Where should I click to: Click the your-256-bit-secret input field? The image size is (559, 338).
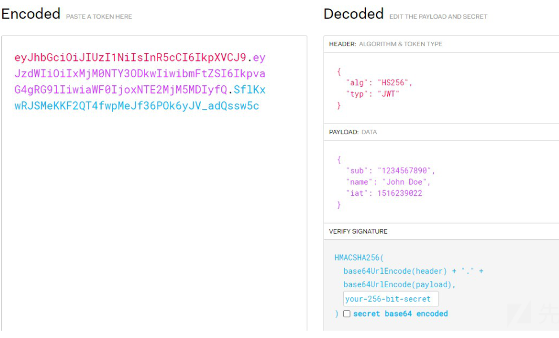pos(390,299)
